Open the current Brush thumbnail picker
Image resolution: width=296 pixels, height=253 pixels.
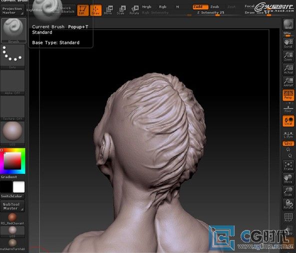coord(13,30)
